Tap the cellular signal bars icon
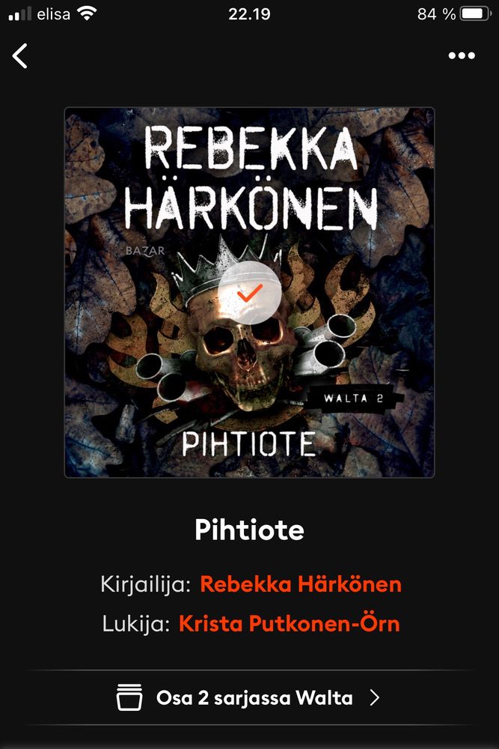 click(x=20, y=13)
